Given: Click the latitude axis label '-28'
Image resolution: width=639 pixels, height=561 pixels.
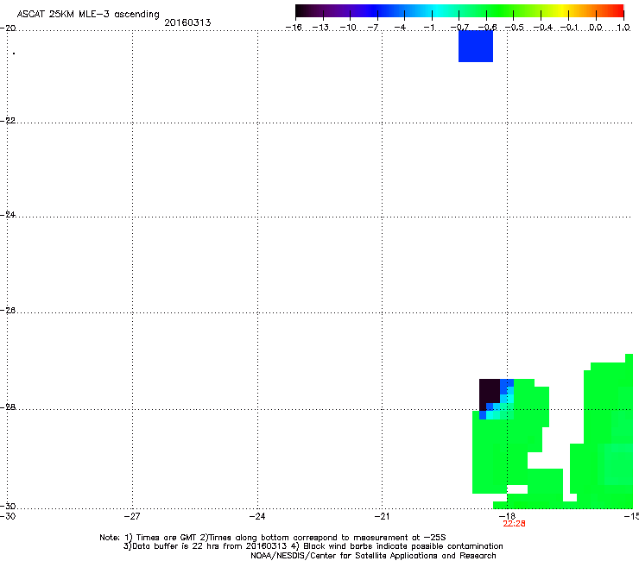Looking at the screenshot, I should pyautogui.click(x=8, y=407).
